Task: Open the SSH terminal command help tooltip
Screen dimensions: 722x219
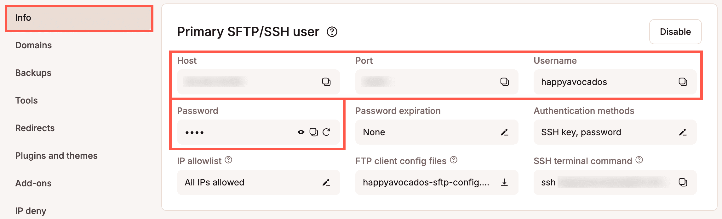Action: pos(639,160)
